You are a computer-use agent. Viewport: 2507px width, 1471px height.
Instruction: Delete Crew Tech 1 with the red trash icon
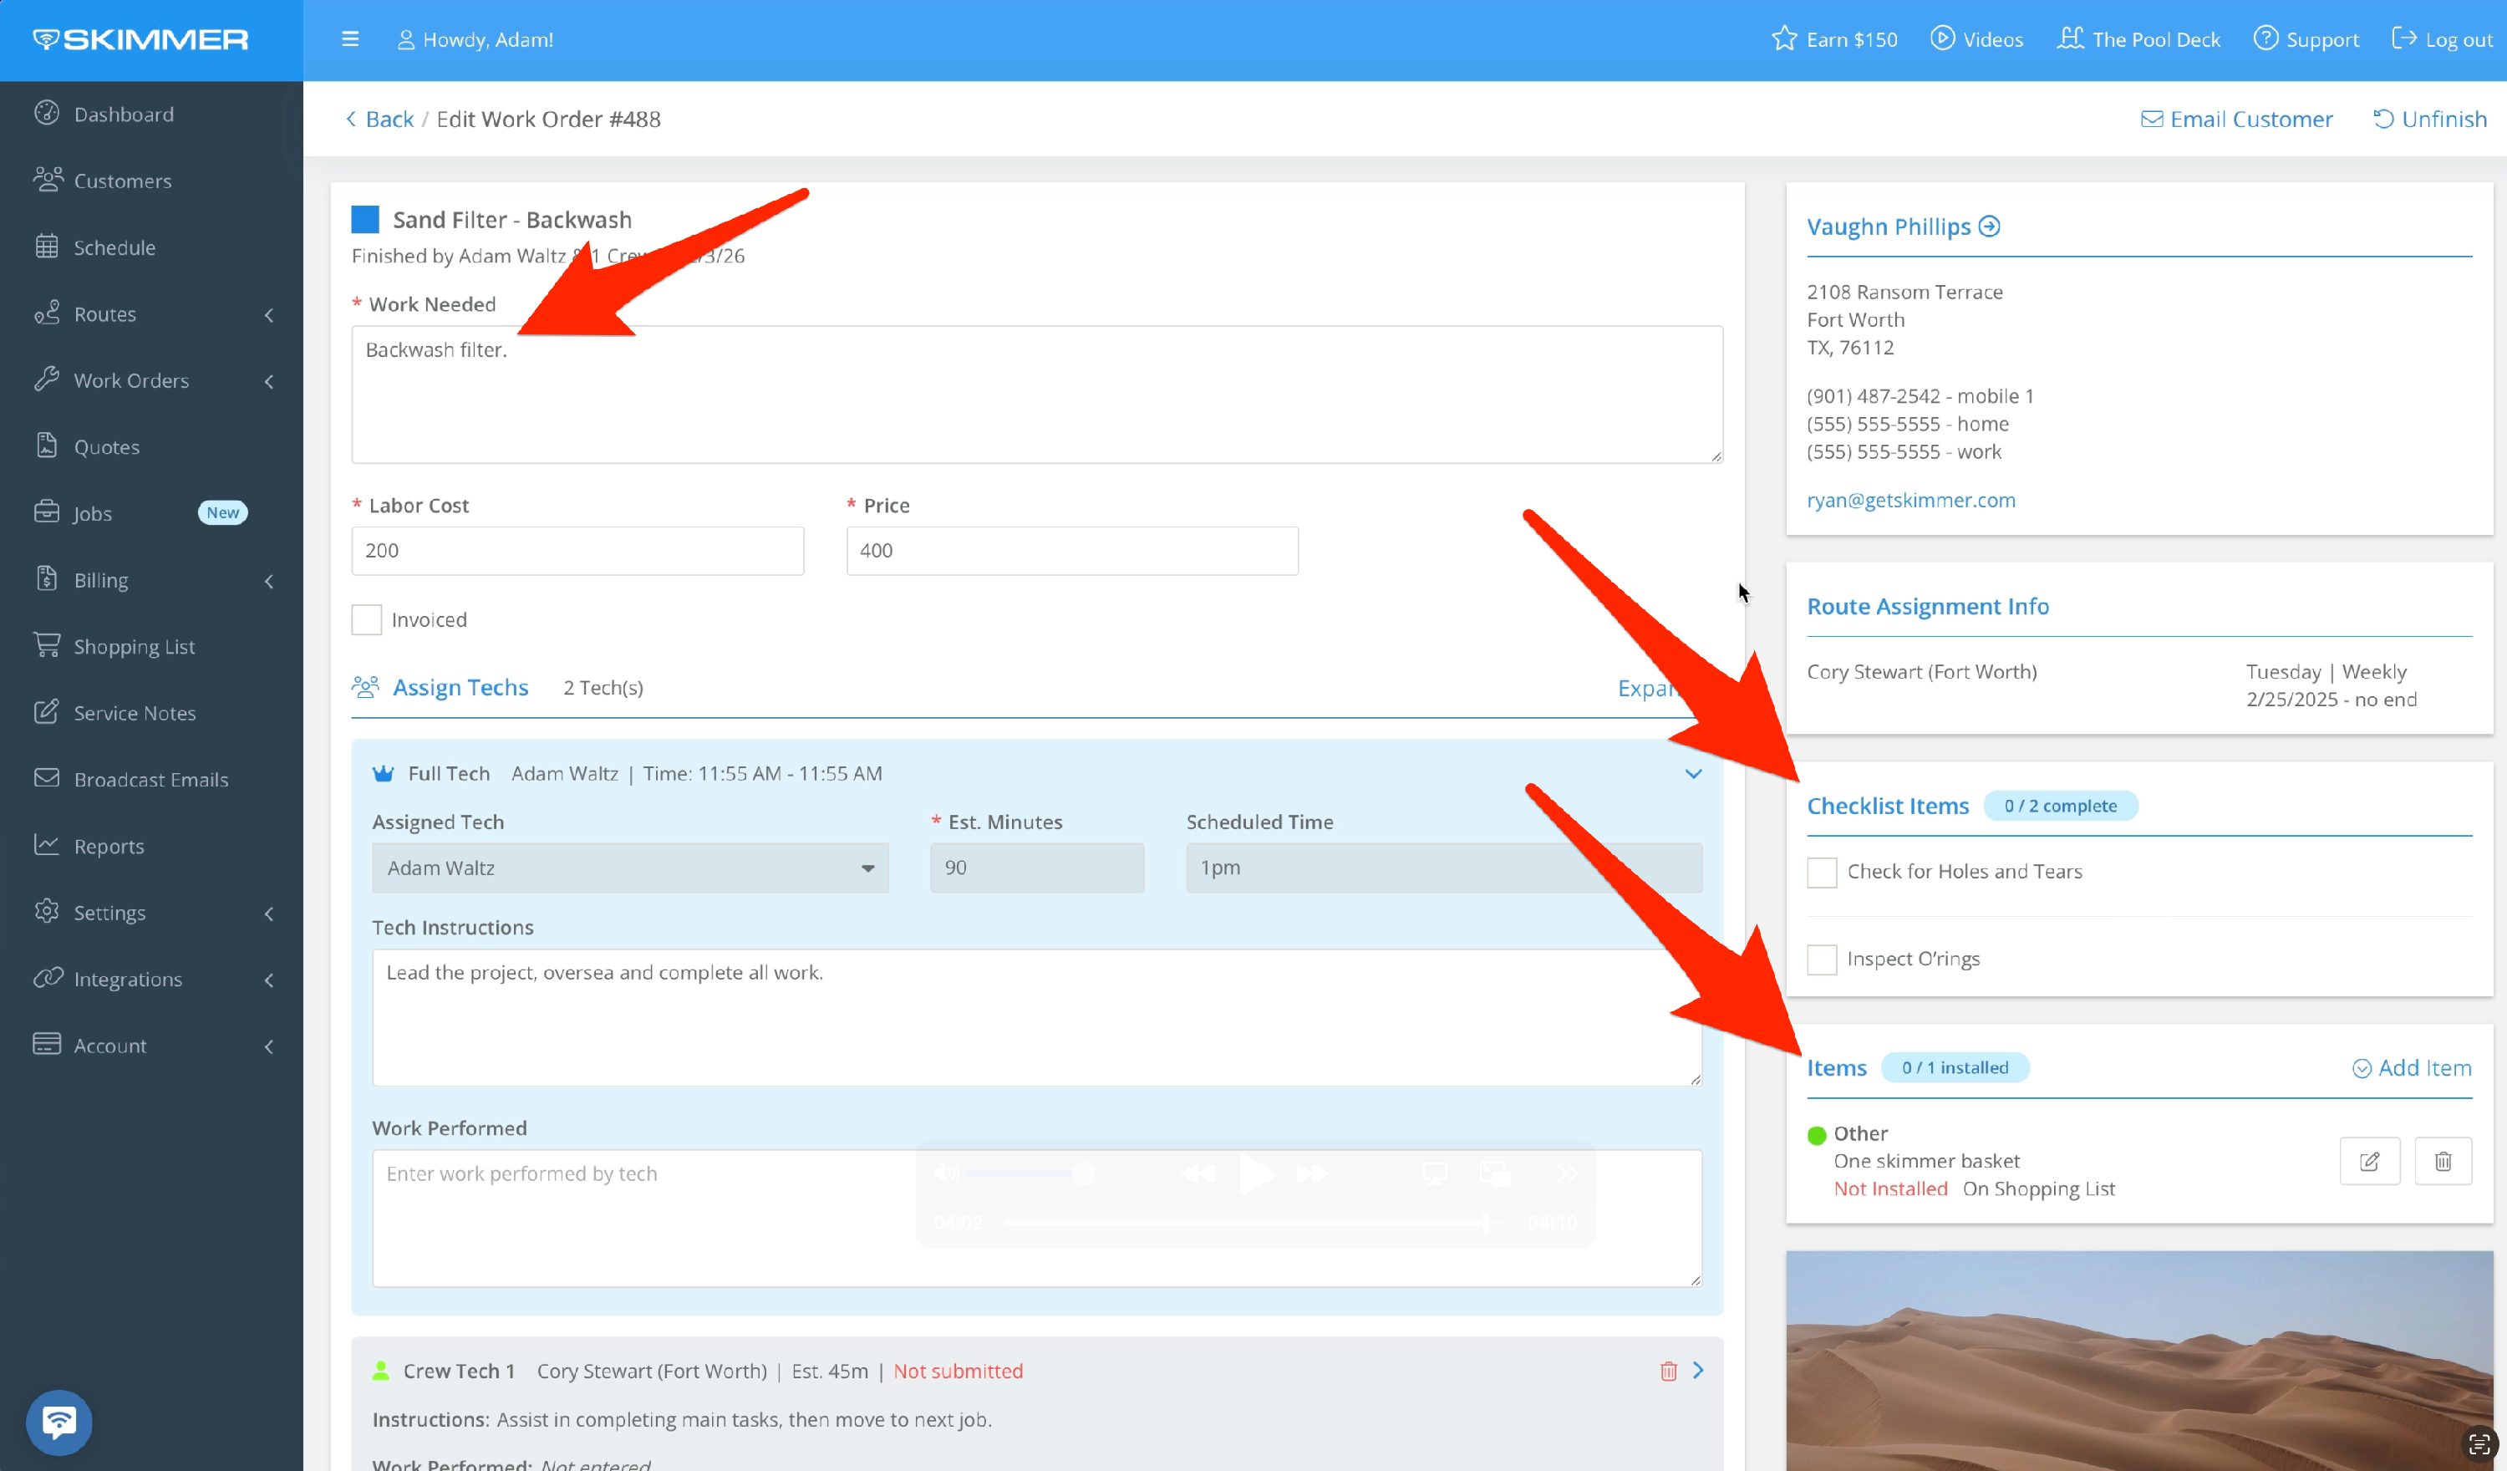(x=1668, y=1371)
